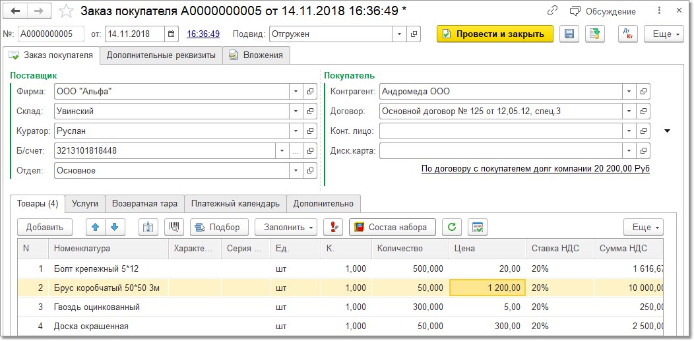
Task: Click the 16:36:49 time link
Action: (203, 34)
